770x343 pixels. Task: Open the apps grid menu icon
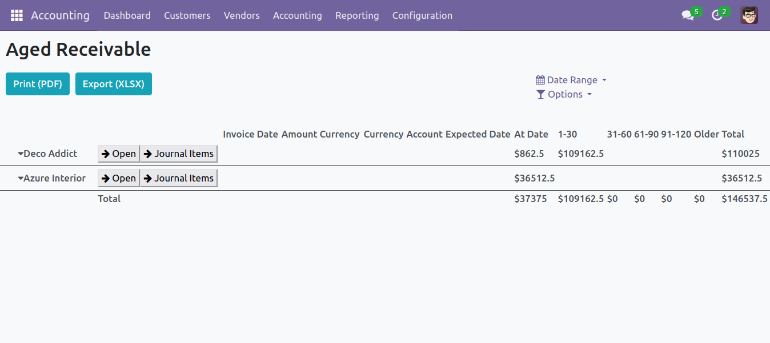tap(17, 15)
